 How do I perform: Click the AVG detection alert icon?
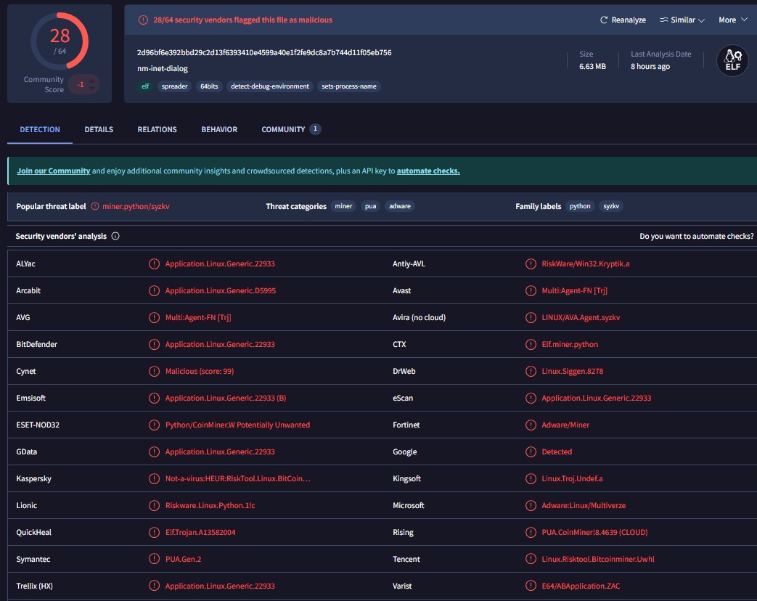tap(154, 317)
